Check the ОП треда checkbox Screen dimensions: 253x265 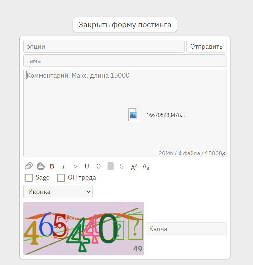(61, 178)
